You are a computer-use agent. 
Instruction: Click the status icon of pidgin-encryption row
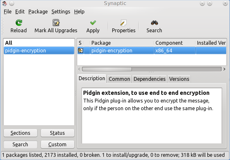click(80, 50)
